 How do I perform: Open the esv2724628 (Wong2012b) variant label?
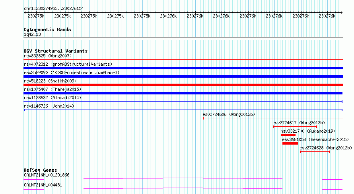click(326, 148)
